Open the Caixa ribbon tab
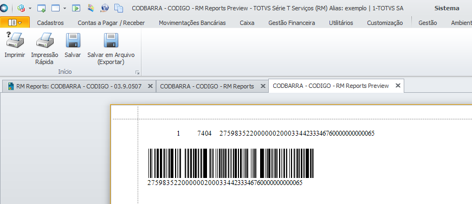This screenshot has width=472, height=204. click(x=247, y=23)
